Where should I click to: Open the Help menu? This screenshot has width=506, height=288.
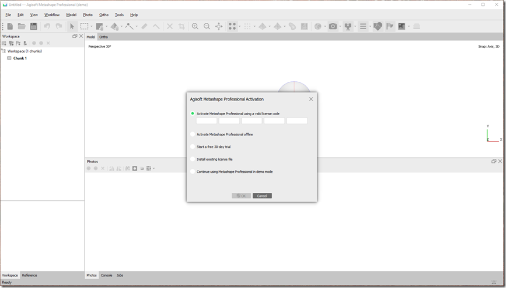pos(134,15)
